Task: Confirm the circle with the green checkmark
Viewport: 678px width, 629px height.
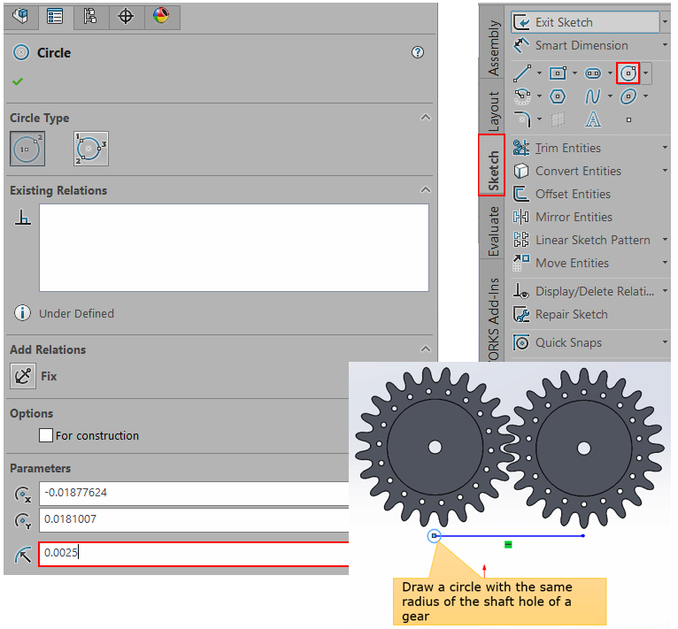Action: (18, 81)
